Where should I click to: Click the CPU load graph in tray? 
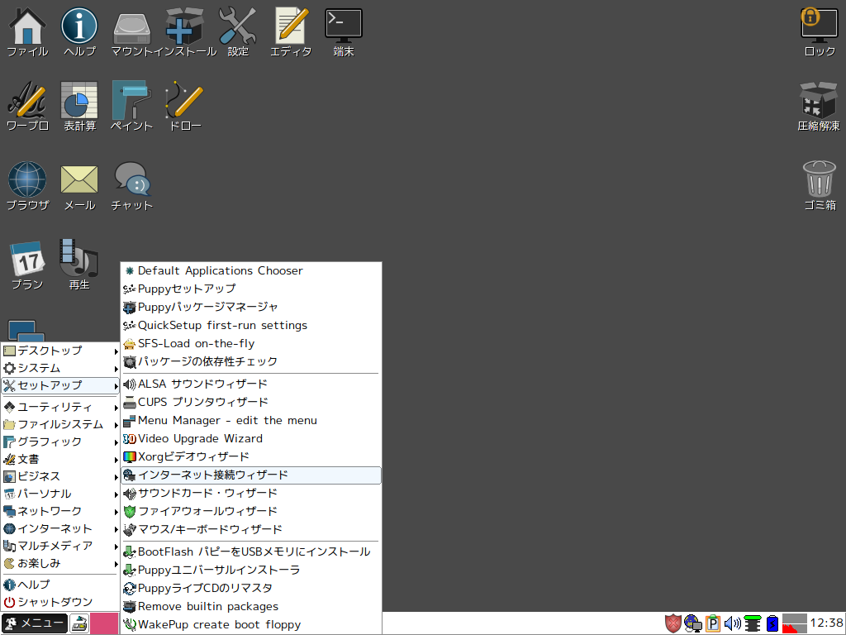(x=794, y=623)
